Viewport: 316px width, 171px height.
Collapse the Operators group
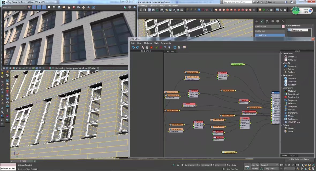point(281,88)
